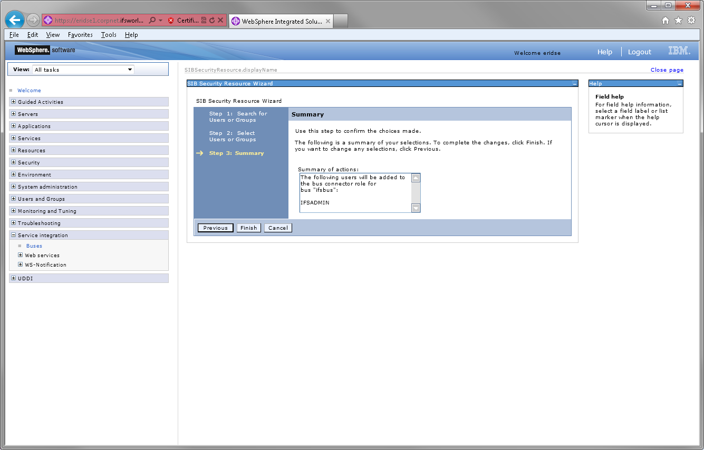Click the browser Home icon
The width and height of the screenshot is (704, 450).
click(665, 19)
